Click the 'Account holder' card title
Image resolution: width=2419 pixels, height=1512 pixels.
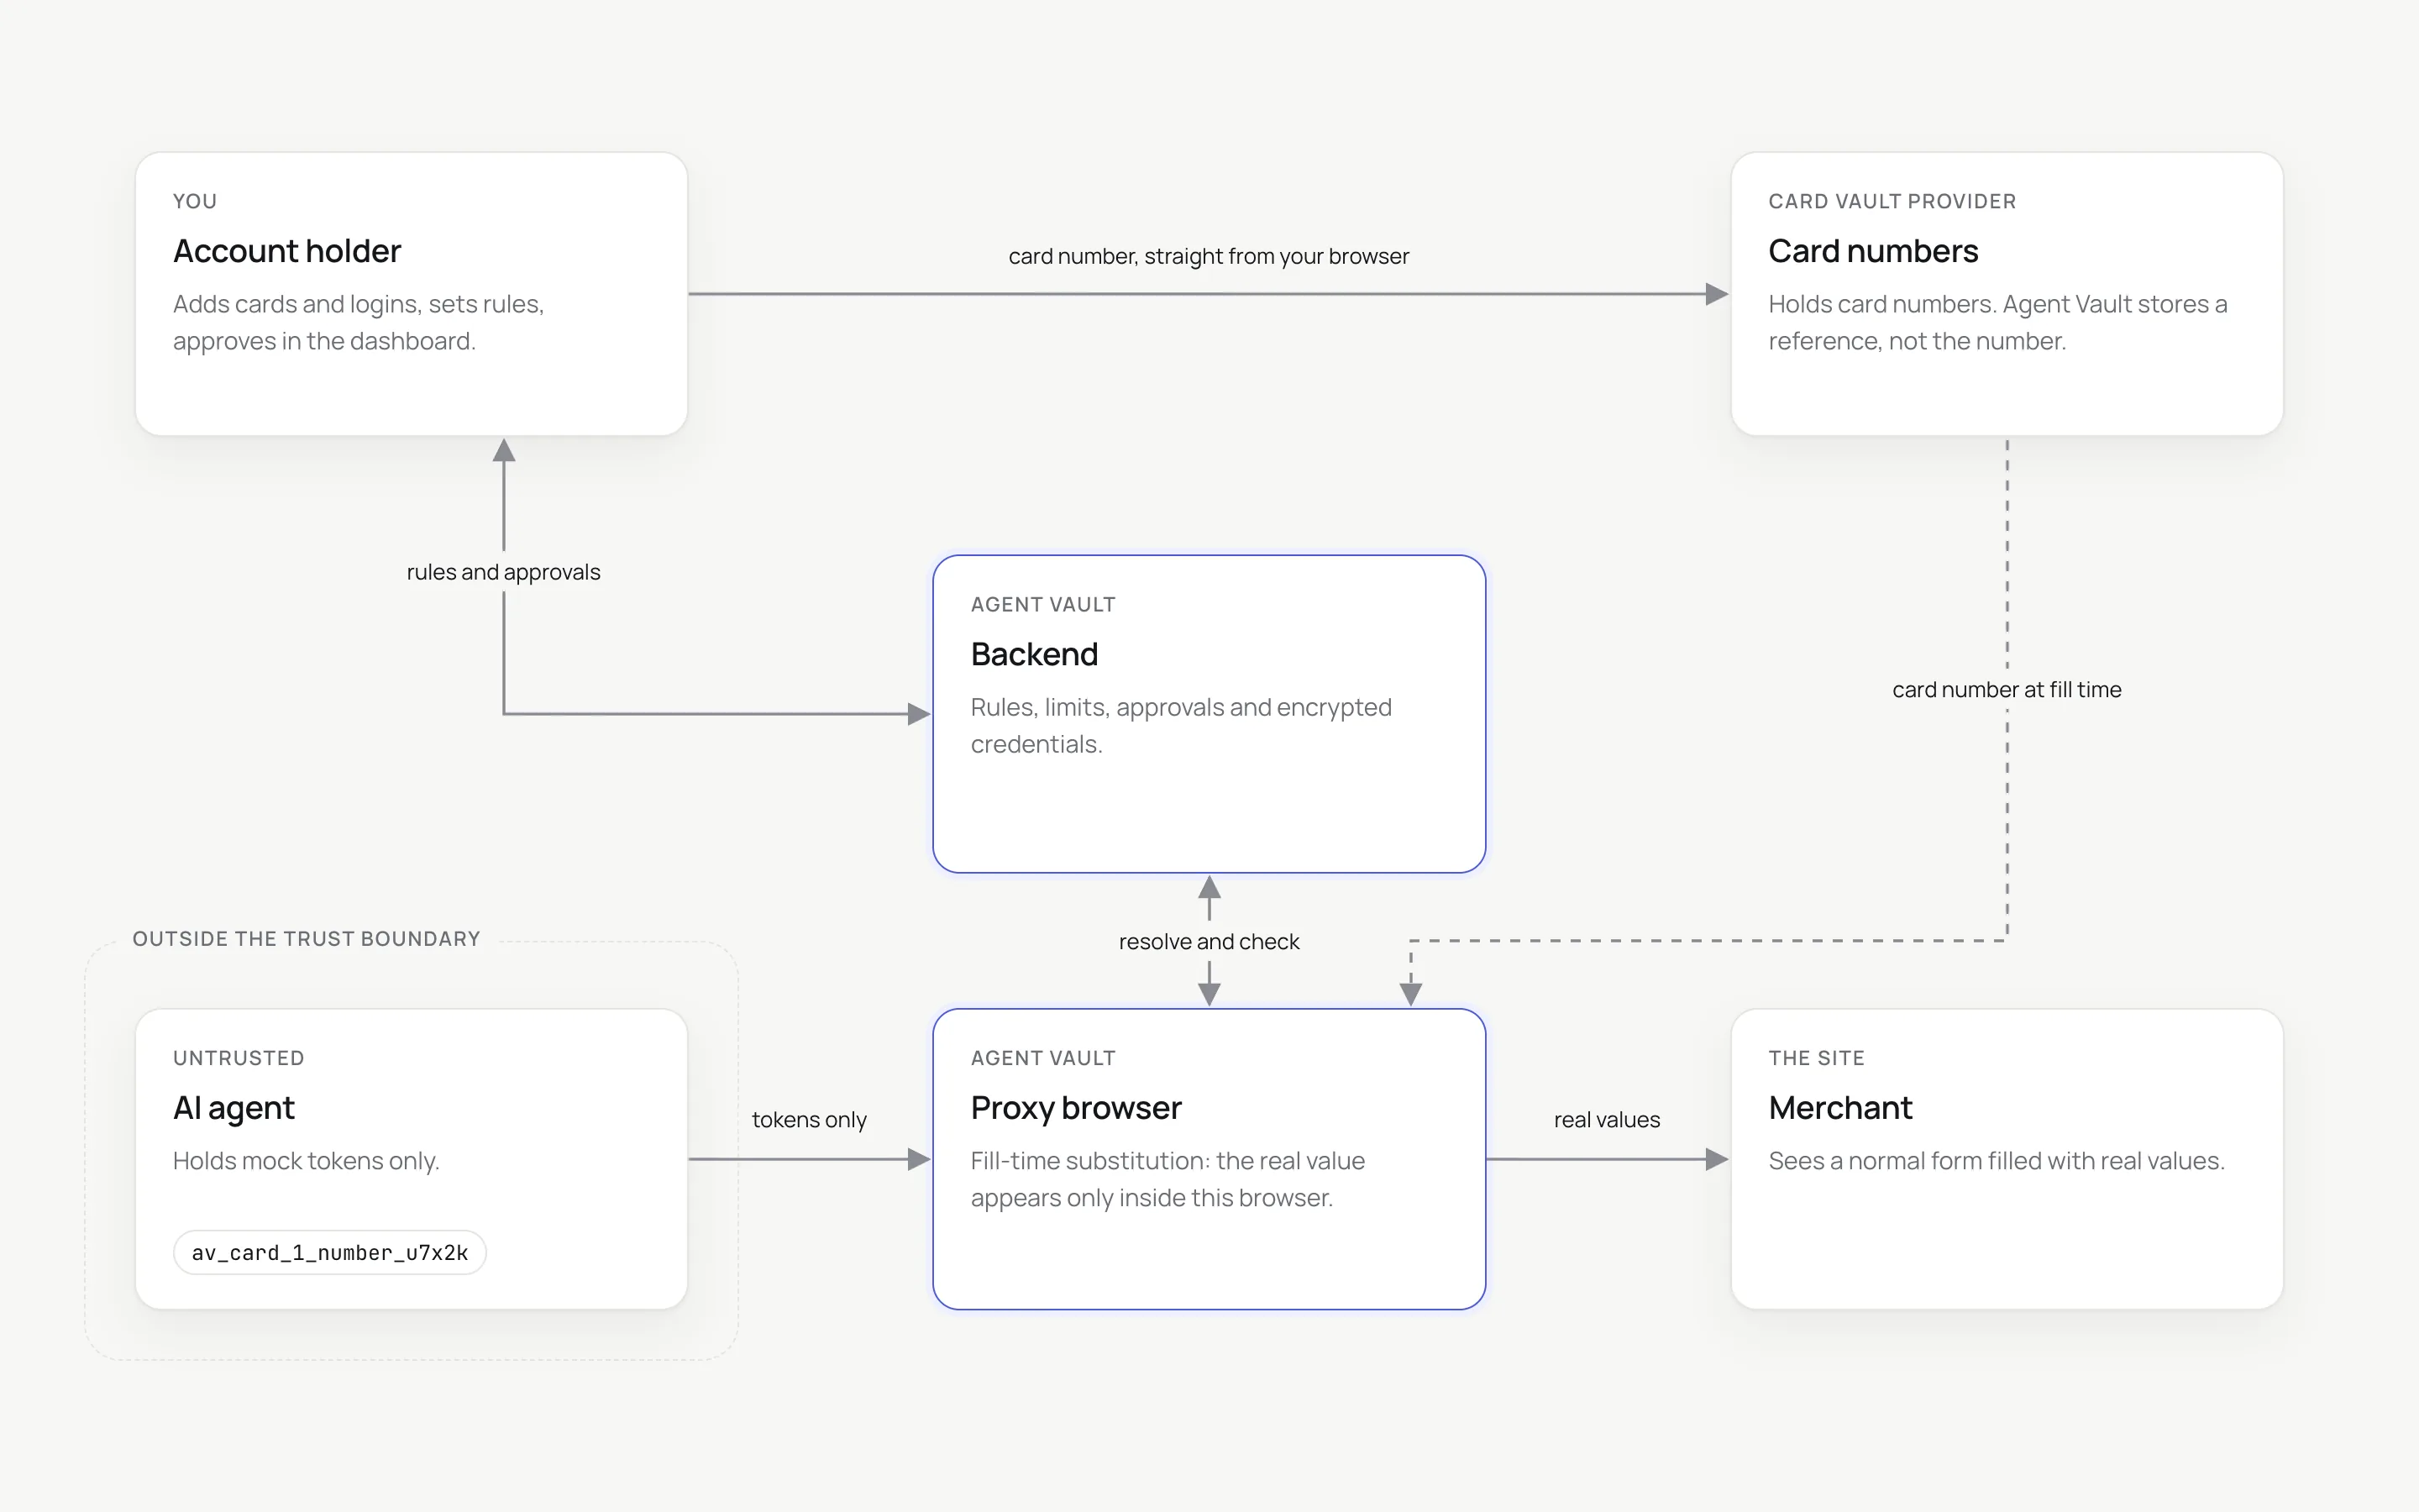coord(287,251)
